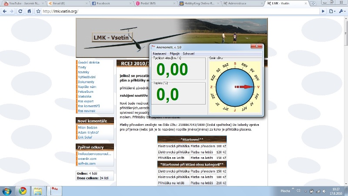The height and width of the screenshot is (196, 348).
Task: Click the browser forward arrow
Action: pos(12,11)
